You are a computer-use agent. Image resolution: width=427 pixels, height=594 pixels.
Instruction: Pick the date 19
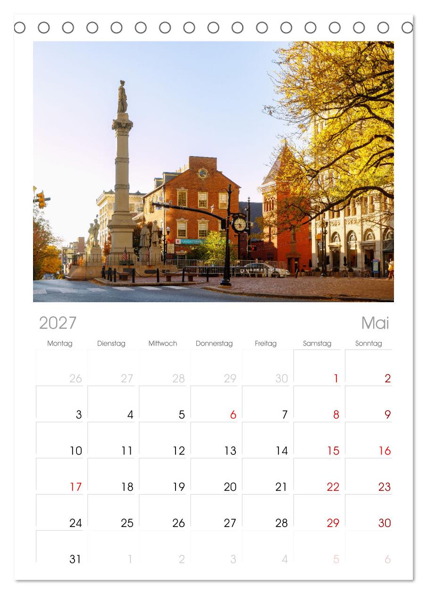pos(179,487)
